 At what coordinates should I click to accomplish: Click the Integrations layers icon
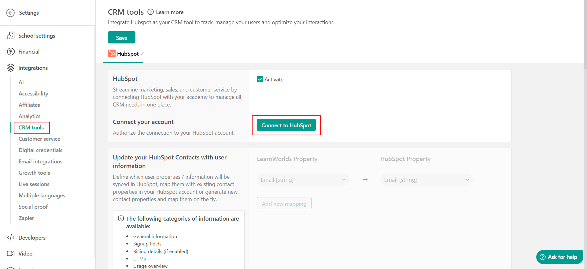click(11, 68)
